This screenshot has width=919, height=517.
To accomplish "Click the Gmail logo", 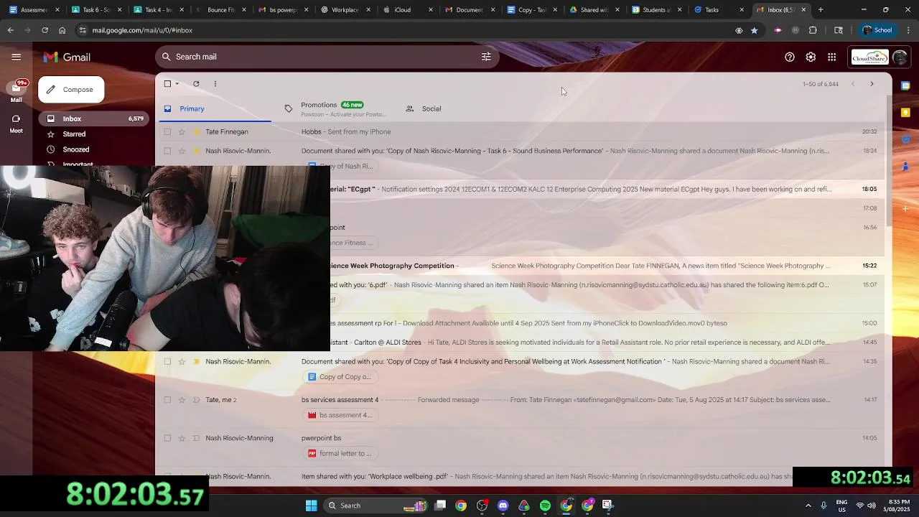I will point(67,57).
